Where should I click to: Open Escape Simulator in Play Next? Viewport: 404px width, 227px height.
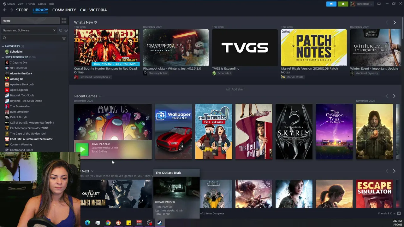(374, 194)
